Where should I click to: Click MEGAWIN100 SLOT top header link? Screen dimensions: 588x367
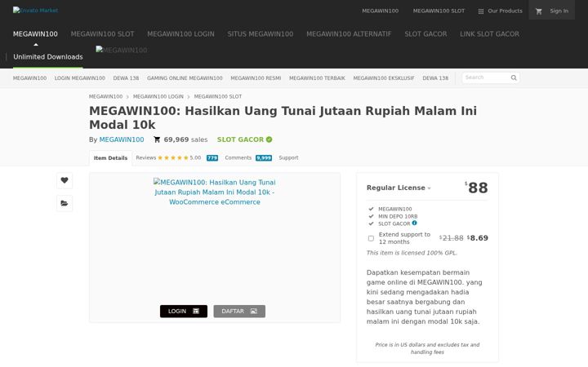tap(439, 11)
